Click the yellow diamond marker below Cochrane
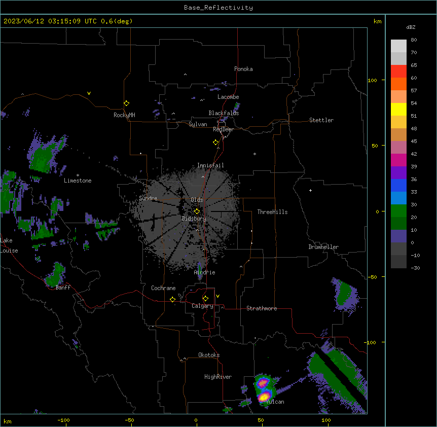The width and height of the screenshot is (437, 427). 172,299
